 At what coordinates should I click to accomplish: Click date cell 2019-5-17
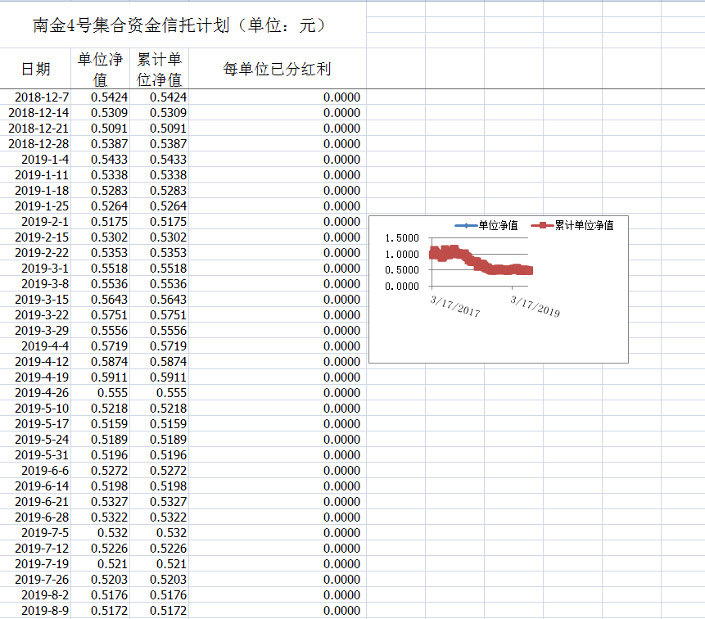35,424
